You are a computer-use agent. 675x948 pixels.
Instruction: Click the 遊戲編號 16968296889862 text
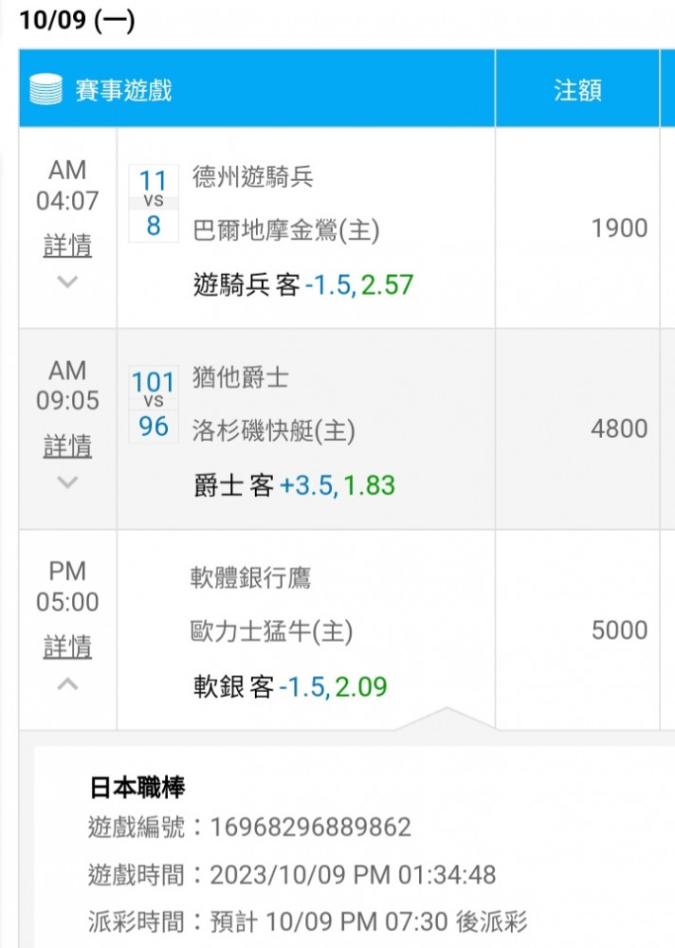click(249, 827)
